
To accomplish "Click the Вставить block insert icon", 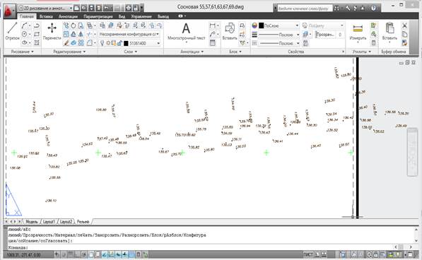I will click(x=230, y=31).
